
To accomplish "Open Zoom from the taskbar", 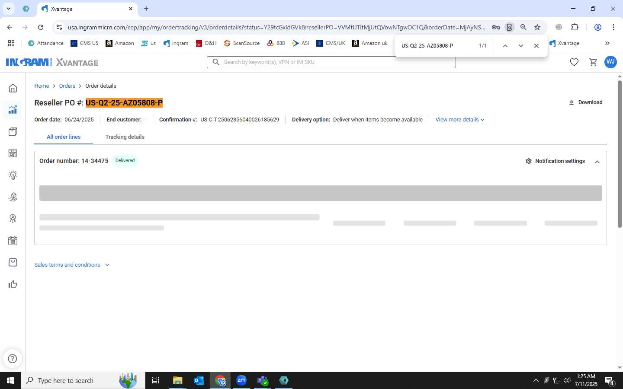I will click(x=241, y=380).
